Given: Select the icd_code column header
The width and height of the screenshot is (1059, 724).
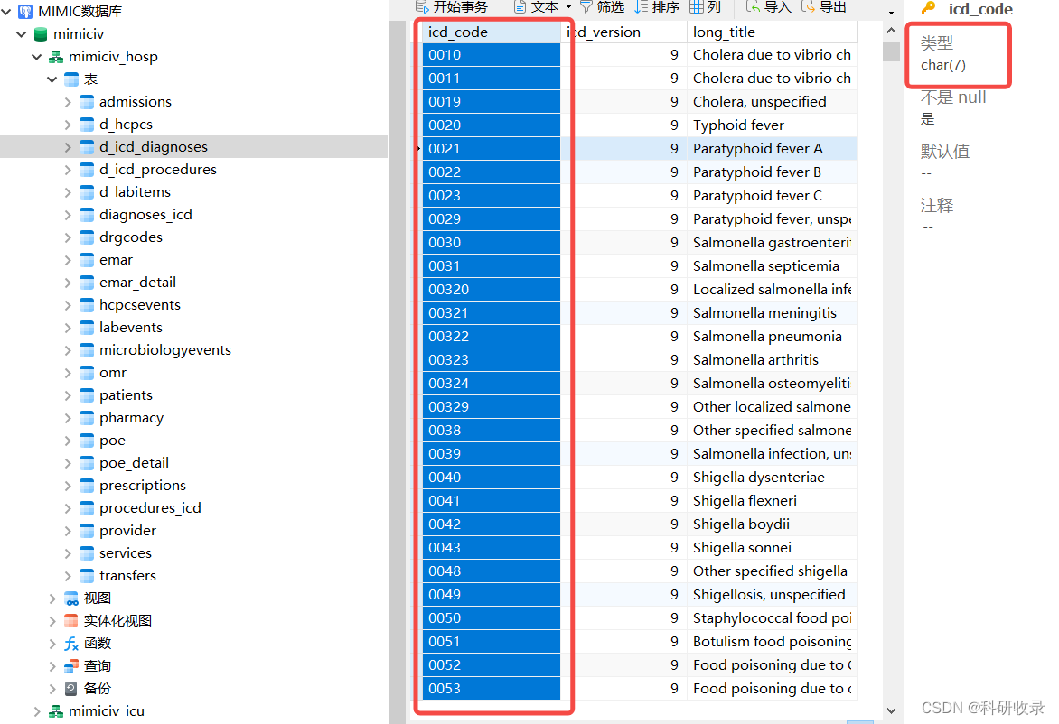Looking at the screenshot, I should [x=491, y=32].
